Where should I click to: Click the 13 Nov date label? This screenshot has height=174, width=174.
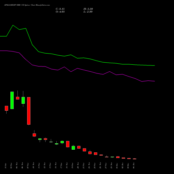point(50,166)
